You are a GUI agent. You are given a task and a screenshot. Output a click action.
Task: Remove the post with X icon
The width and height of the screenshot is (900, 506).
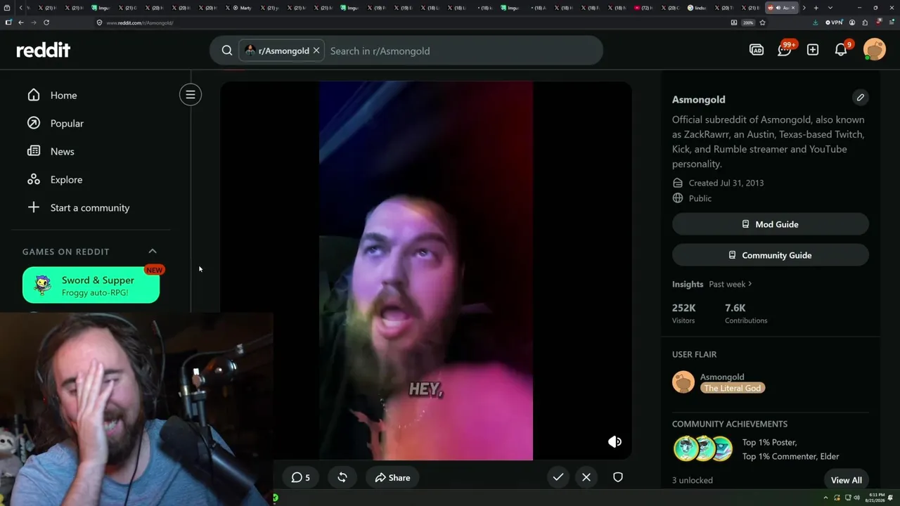[x=586, y=477]
